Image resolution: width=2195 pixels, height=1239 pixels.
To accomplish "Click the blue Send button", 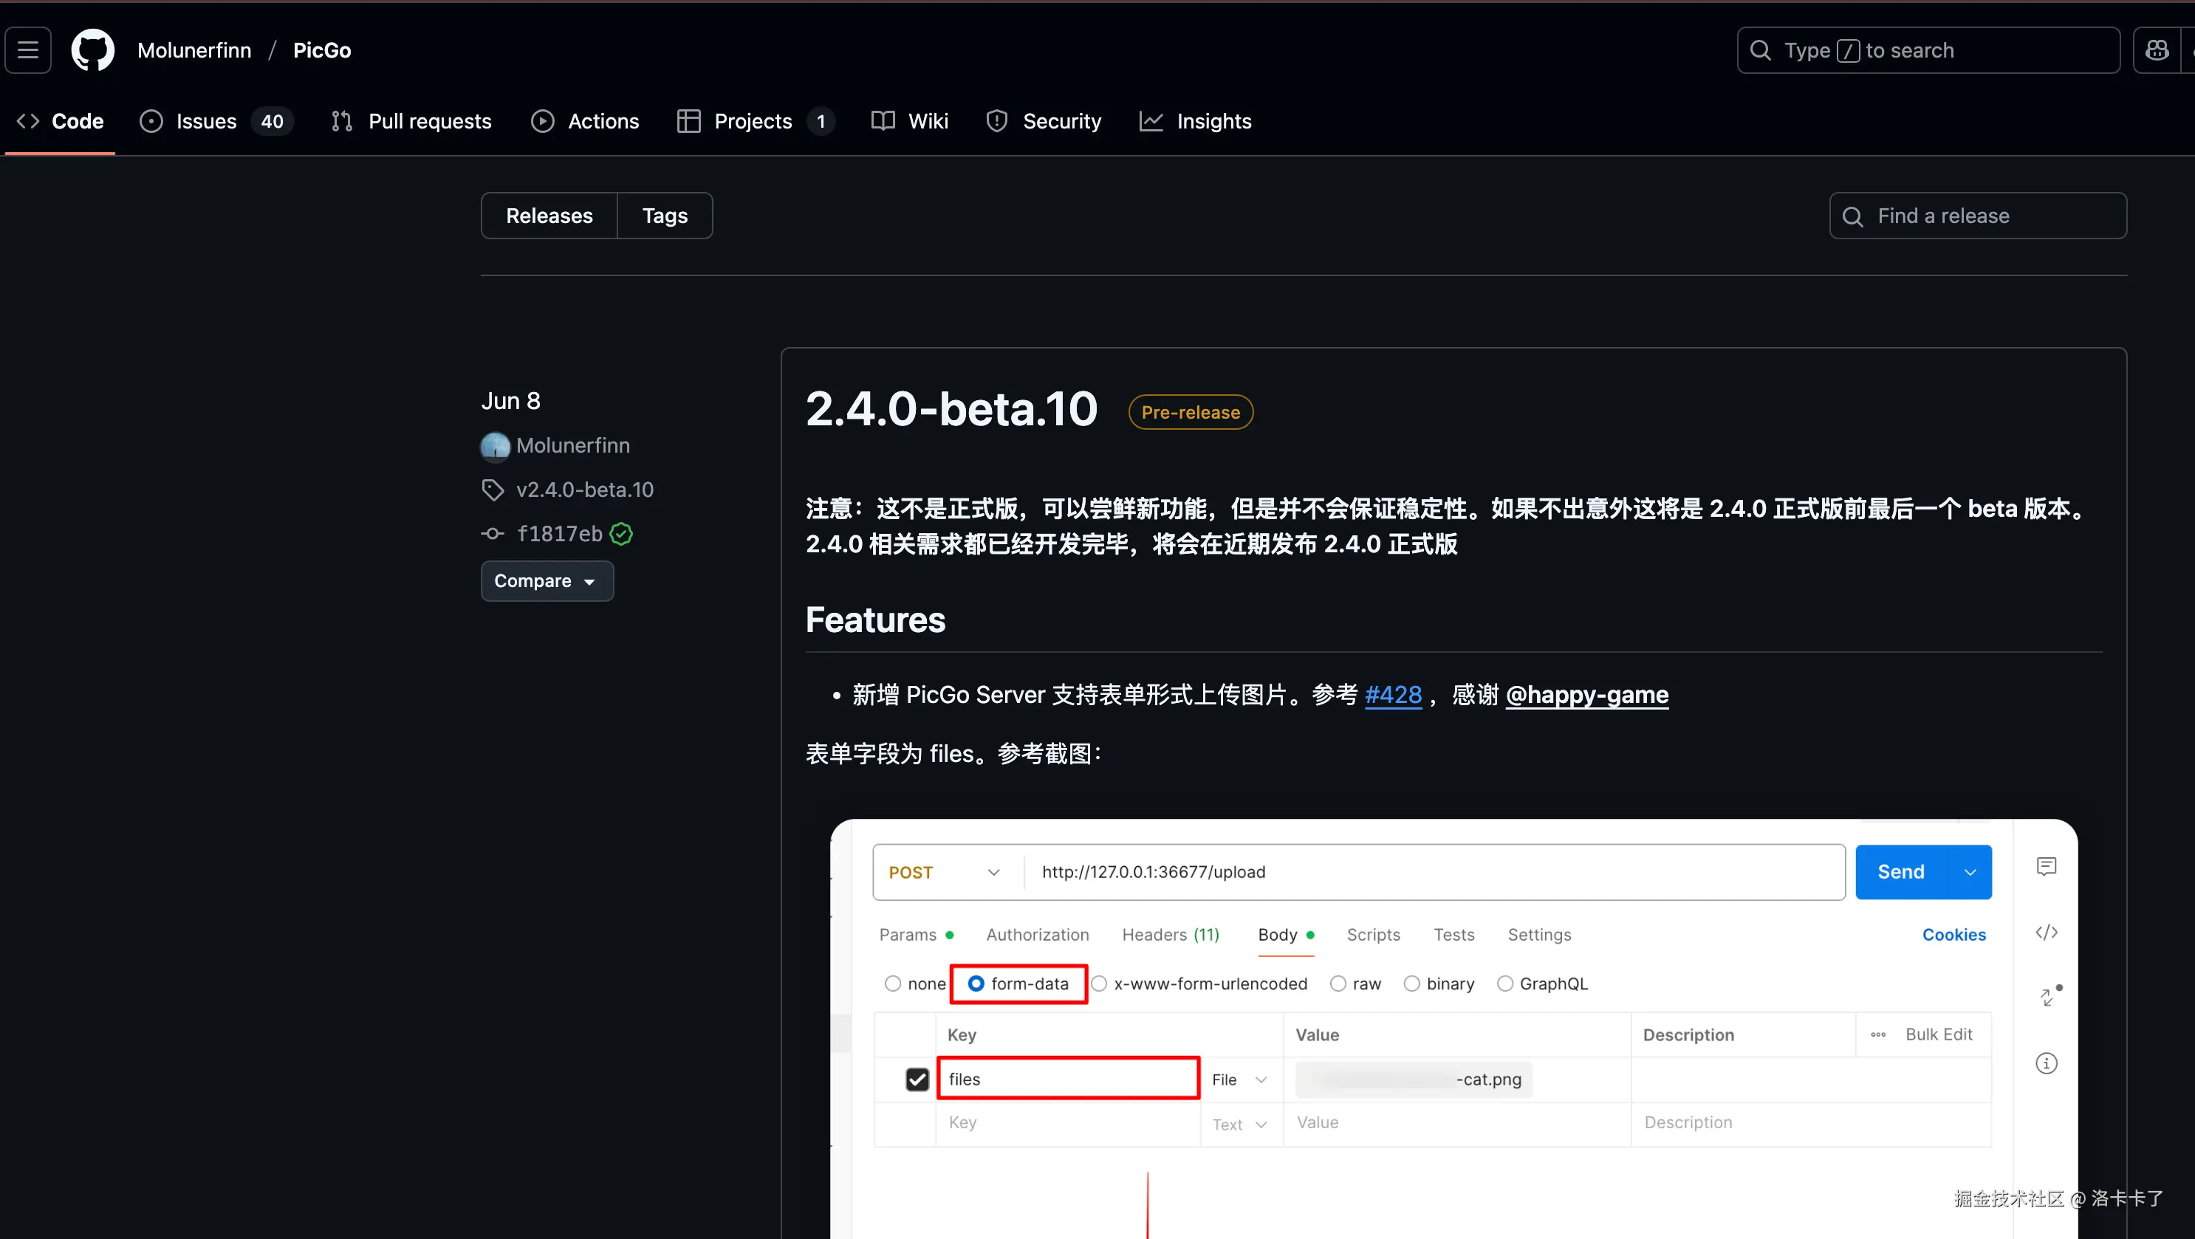I will coord(1900,872).
